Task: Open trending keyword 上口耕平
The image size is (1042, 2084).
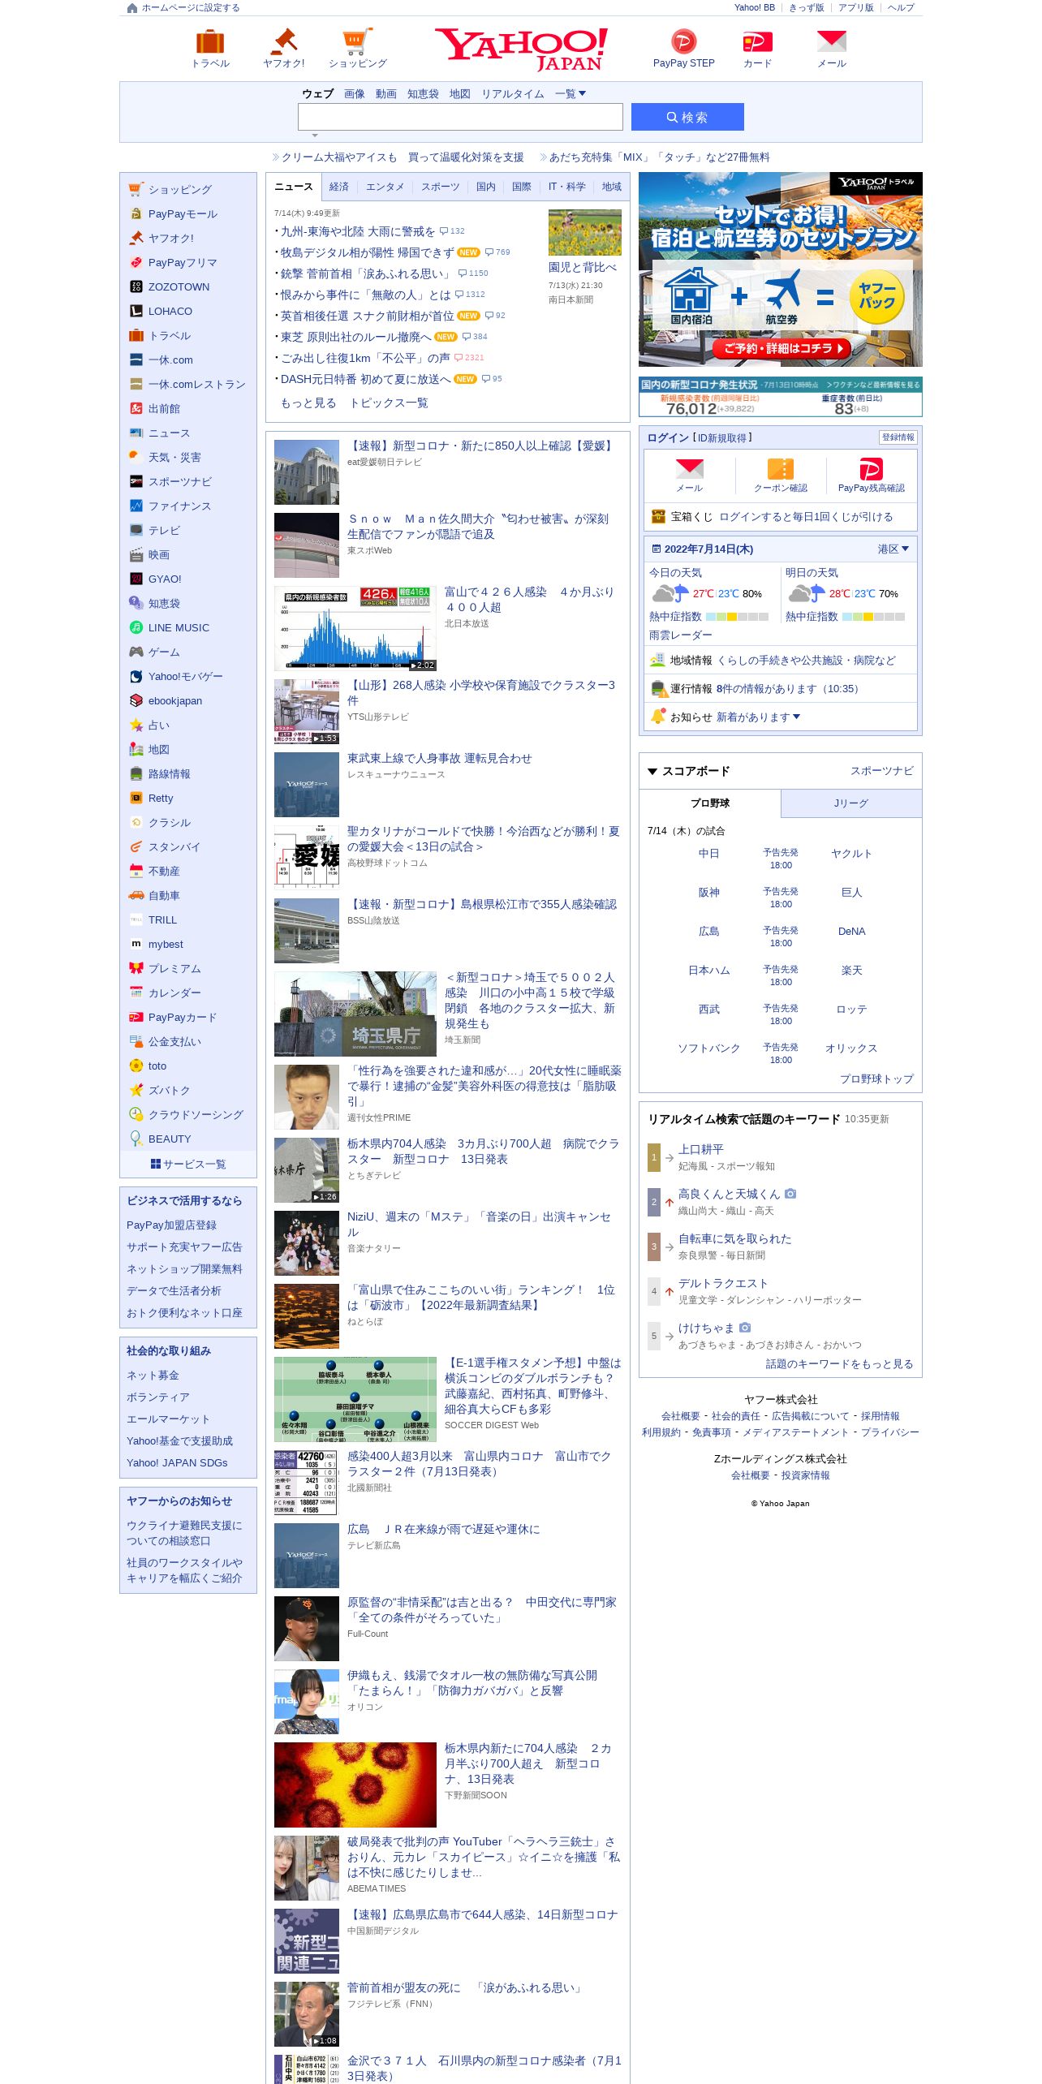Action: click(x=701, y=1150)
